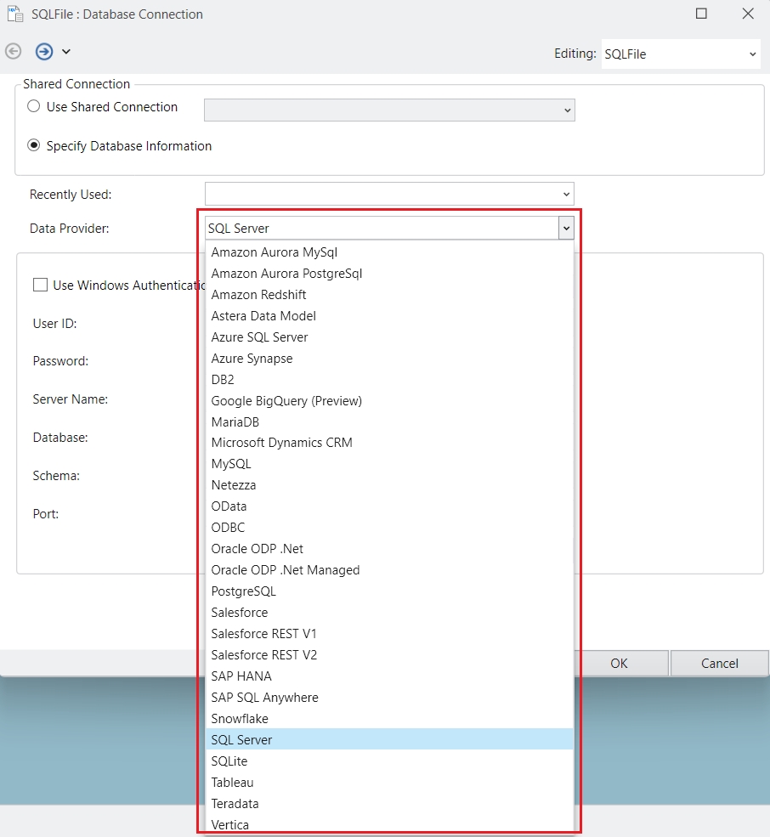This screenshot has width=770, height=837.
Task: Open the Shared Connection combo box
Action: tap(567, 110)
